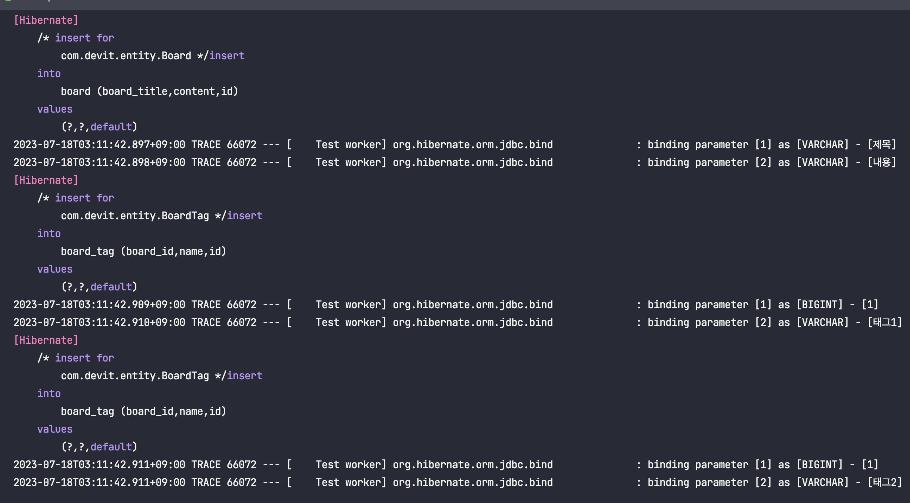Image resolution: width=910 pixels, height=503 pixels.
Task: Click the first [BIGINT] type in the log
Action: tap(819, 304)
